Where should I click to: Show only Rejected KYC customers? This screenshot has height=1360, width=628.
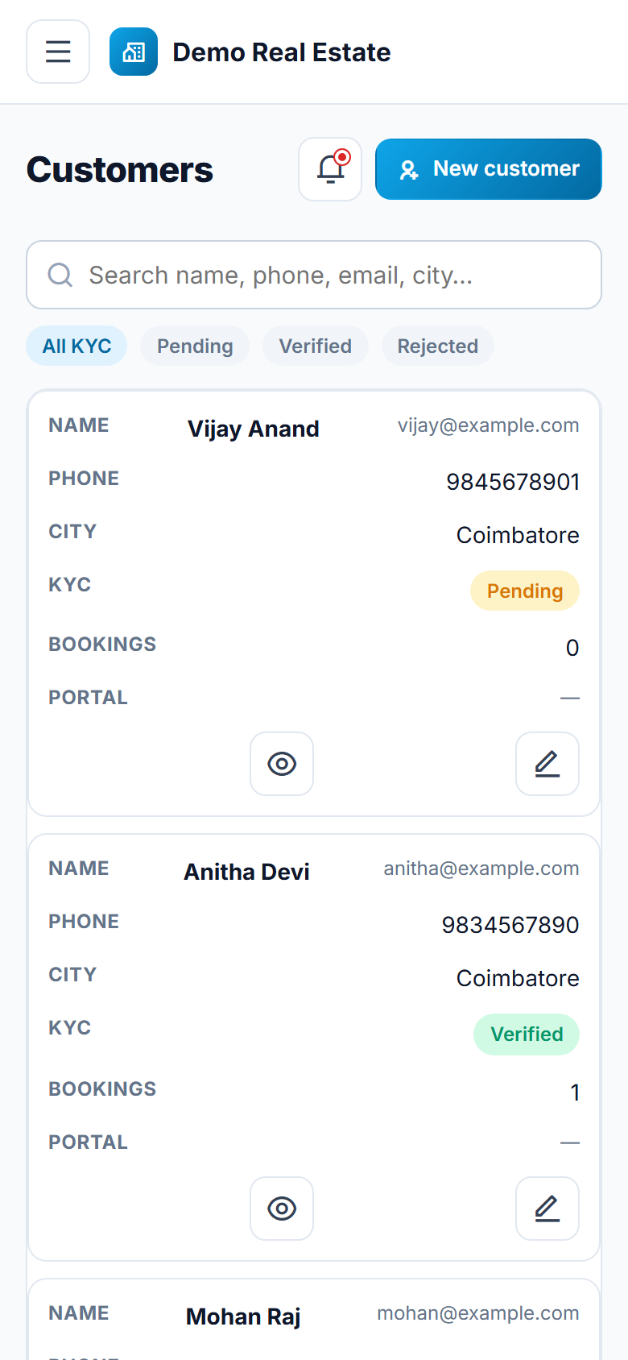coord(438,346)
